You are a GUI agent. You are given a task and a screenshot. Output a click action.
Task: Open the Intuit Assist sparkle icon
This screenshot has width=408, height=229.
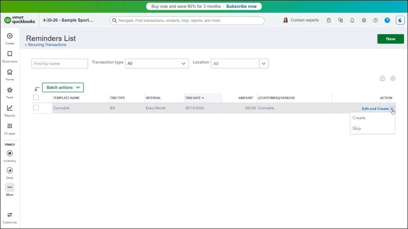click(400, 20)
